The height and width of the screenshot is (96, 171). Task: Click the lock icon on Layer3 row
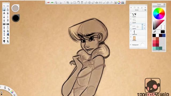pos(144,25)
